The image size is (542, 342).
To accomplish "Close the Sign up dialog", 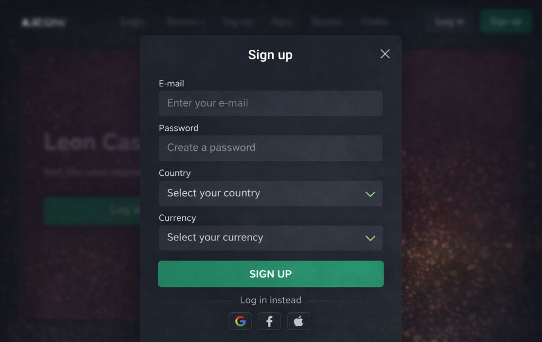I will click(385, 54).
